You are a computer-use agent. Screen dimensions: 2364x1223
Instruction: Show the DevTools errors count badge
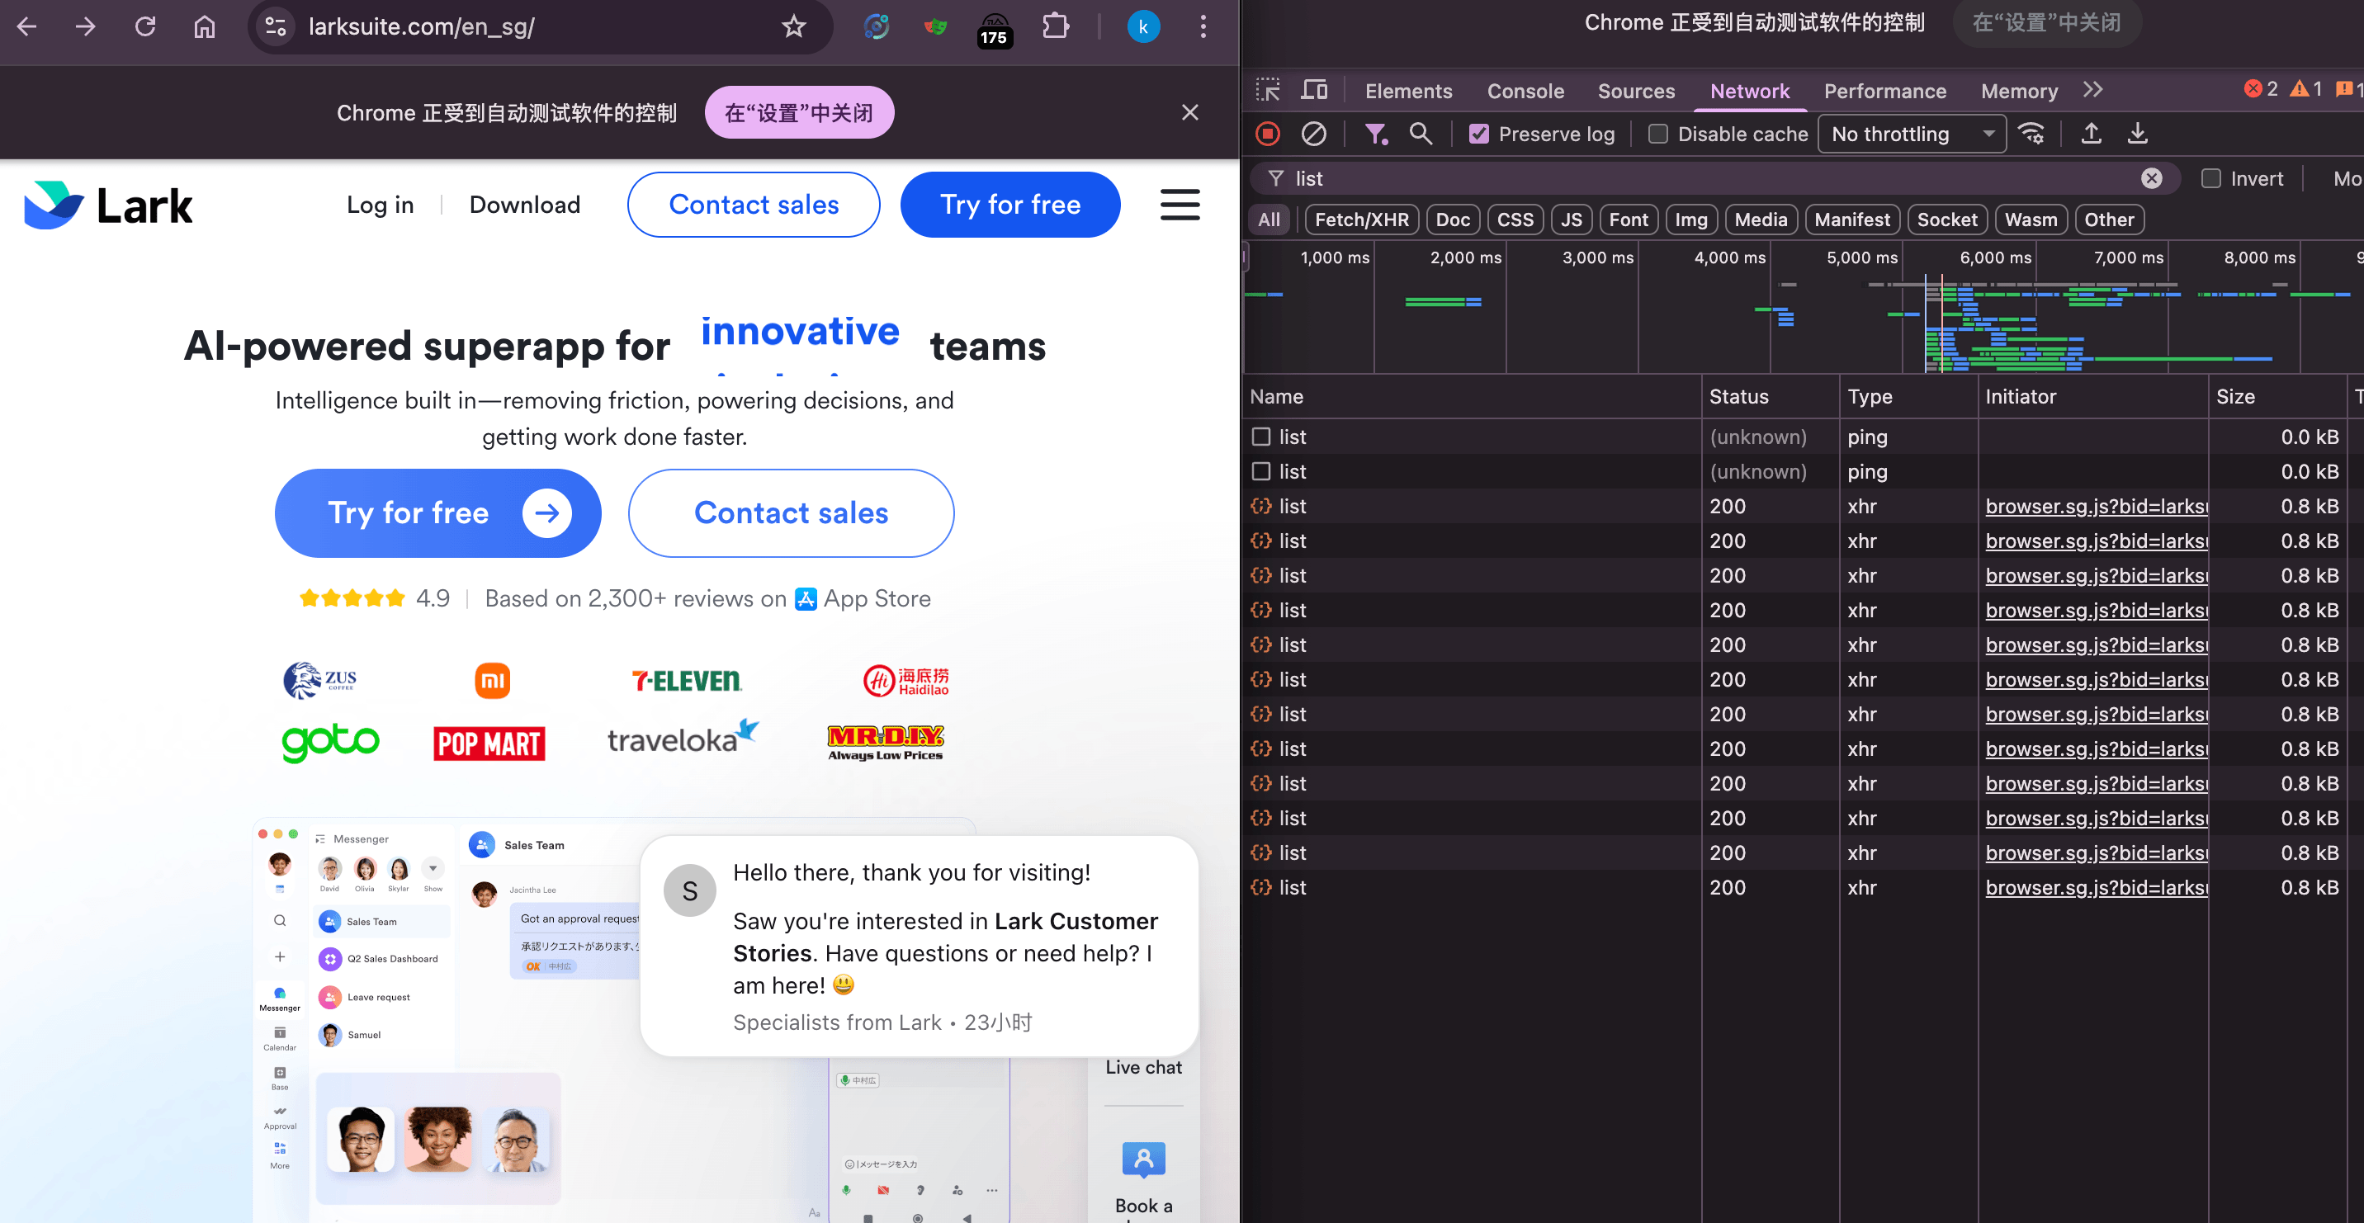pos(2260,89)
